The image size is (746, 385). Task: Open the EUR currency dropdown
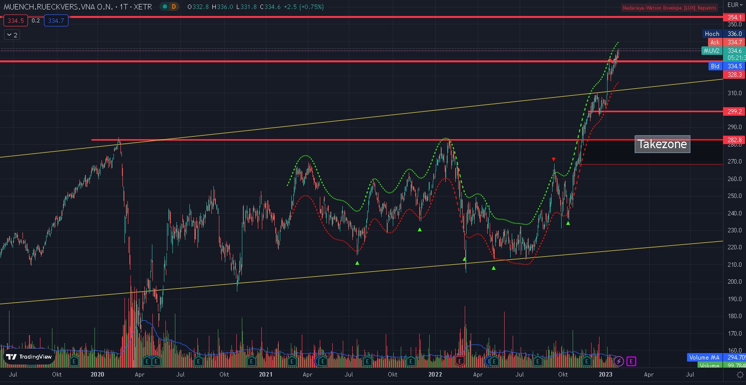pyautogui.click(x=734, y=5)
